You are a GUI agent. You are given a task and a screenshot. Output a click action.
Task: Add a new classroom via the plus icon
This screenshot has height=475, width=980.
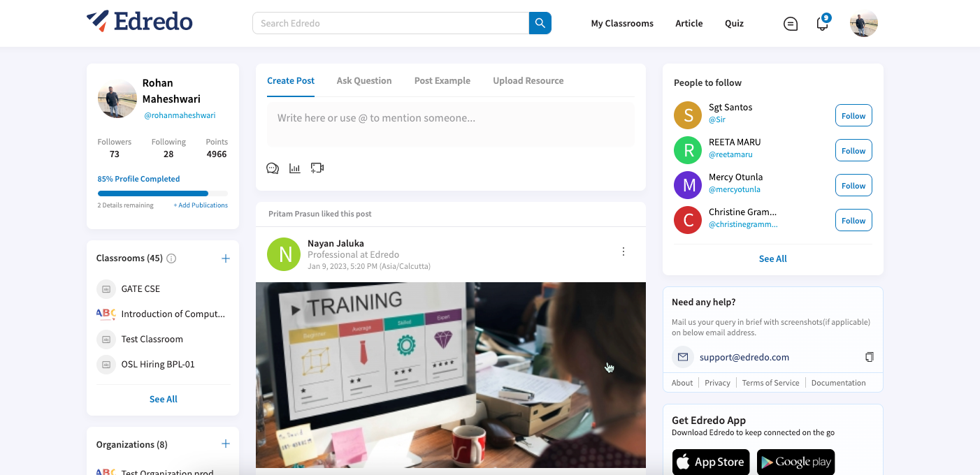pyautogui.click(x=225, y=258)
